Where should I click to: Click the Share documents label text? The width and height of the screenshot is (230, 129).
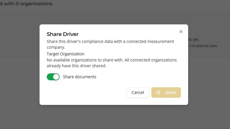80,77
